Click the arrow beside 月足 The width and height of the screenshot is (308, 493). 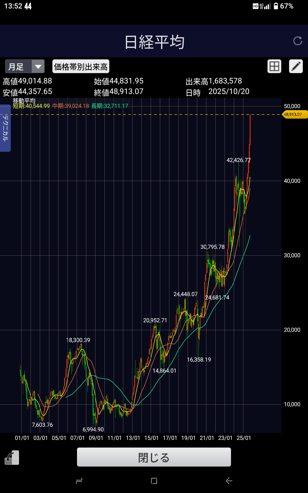pos(38,67)
